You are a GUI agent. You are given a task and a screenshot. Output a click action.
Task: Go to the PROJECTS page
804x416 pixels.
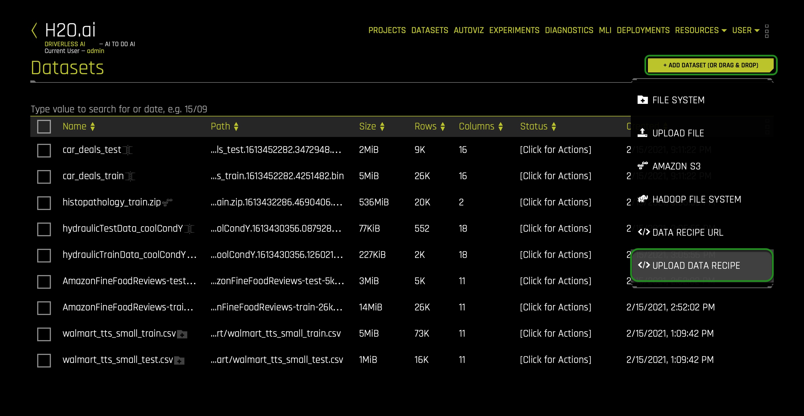[387, 30]
